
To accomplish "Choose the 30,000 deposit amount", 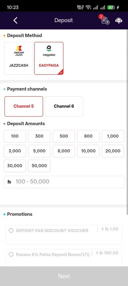I will point(15,166).
